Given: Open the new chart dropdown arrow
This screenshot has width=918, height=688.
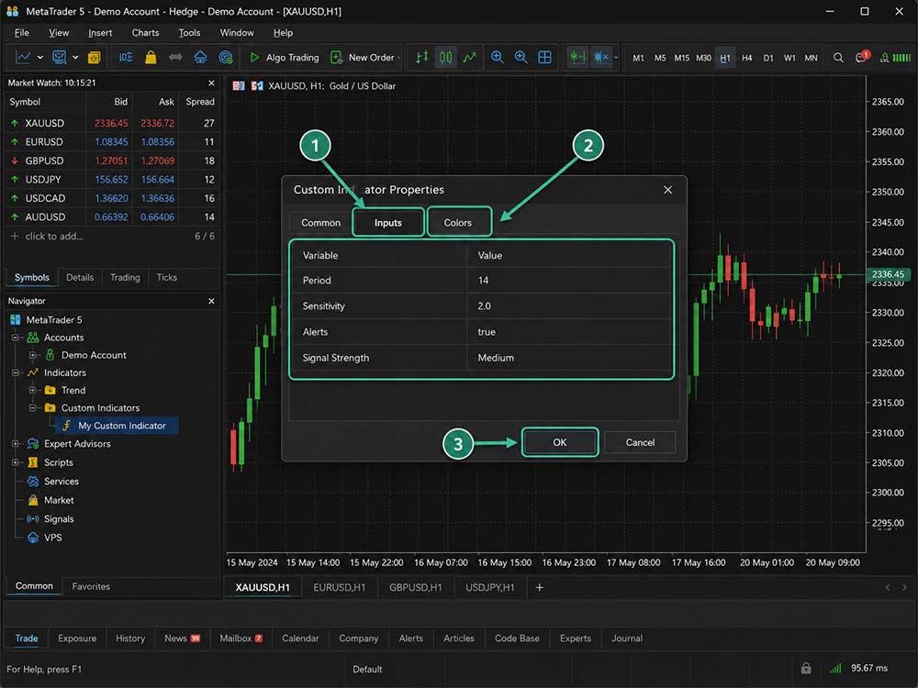Looking at the screenshot, I should [39, 57].
